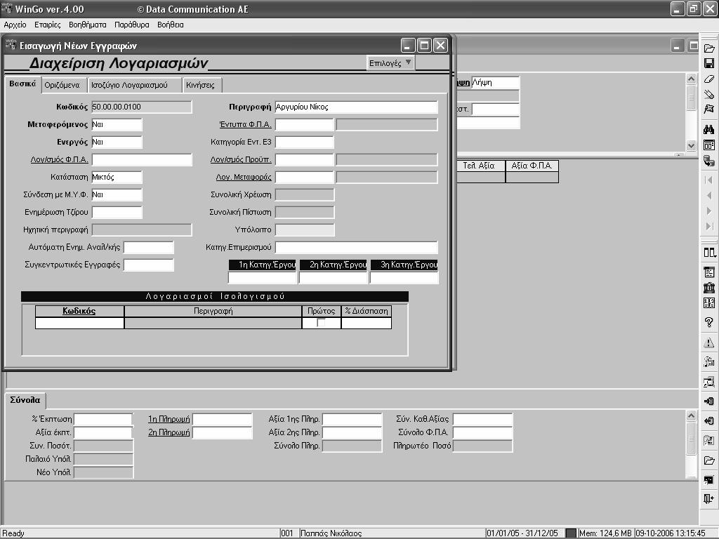Click the pencil marker icon in the right toolbar
This screenshot has height=539, width=719.
coord(709,94)
